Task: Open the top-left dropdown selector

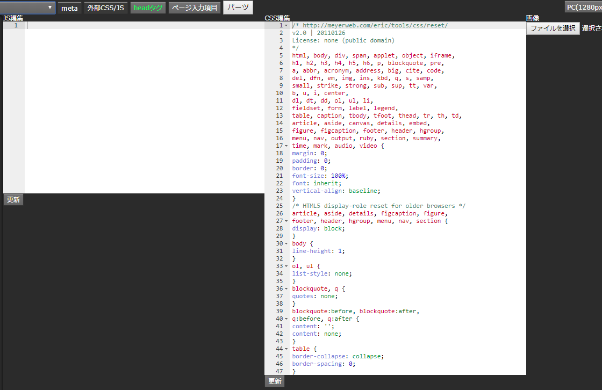Action: click(27, 8)
